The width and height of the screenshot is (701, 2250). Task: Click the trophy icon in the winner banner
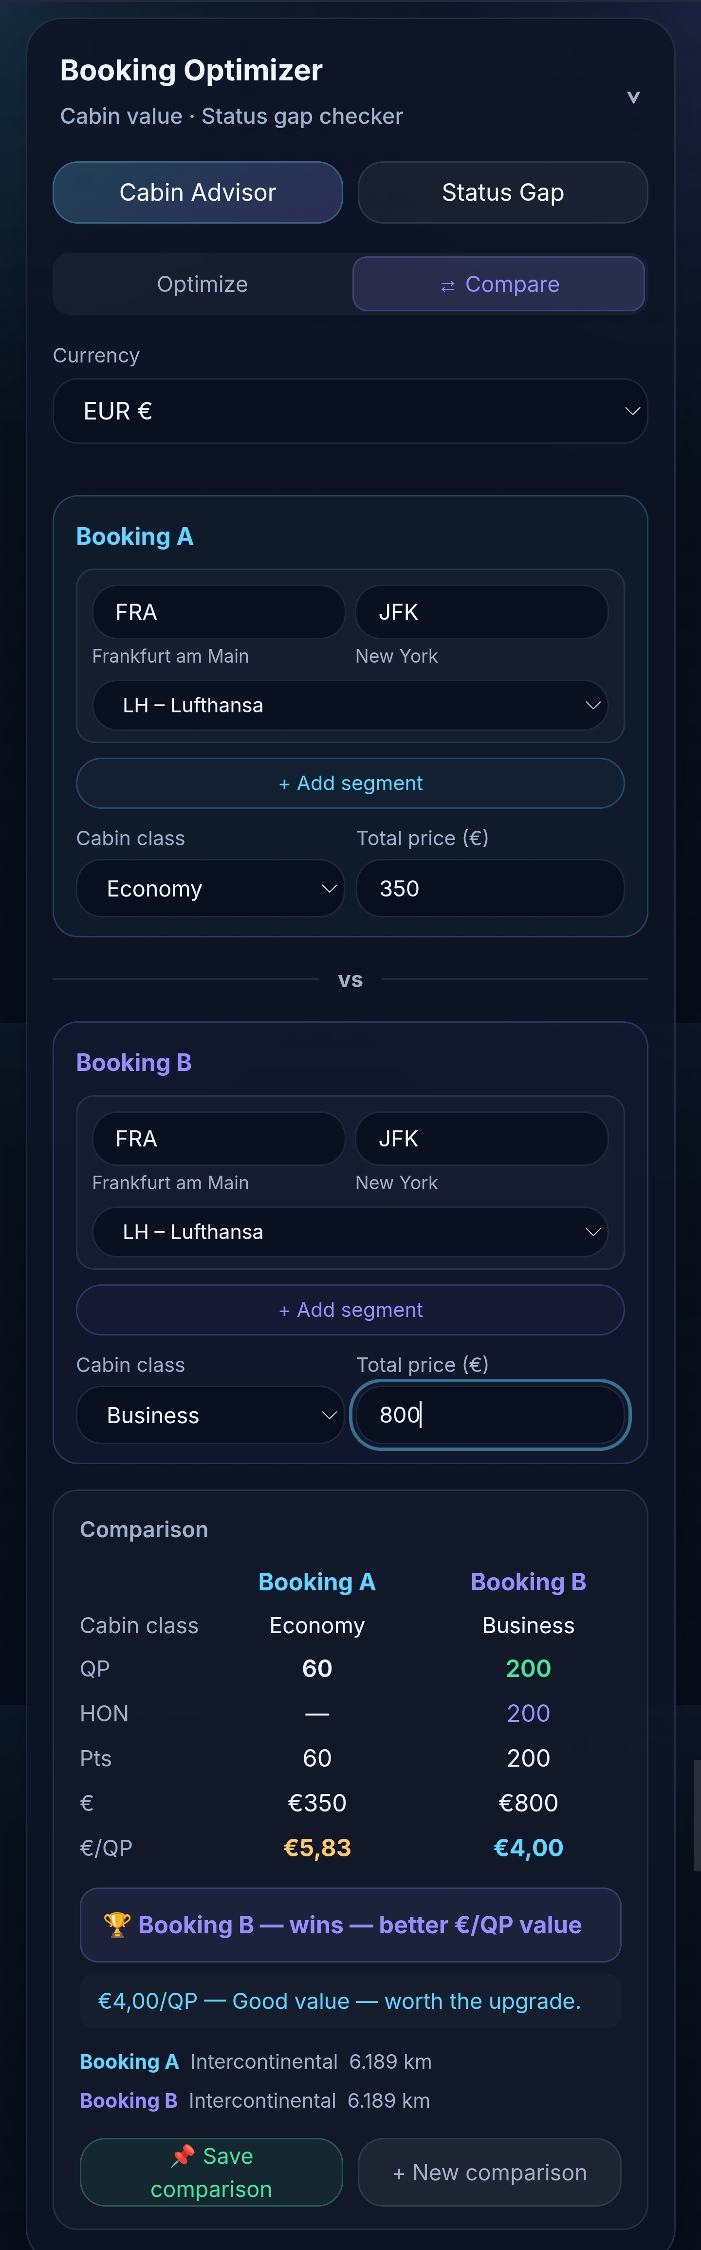click(x=118, y=1924)
